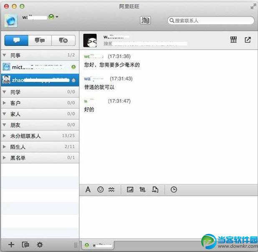Image resolution: width=258 pixels, height=252 pixels.
Task: Click the (17:31:36) timestamp
Action: click(x=119, y=56)
